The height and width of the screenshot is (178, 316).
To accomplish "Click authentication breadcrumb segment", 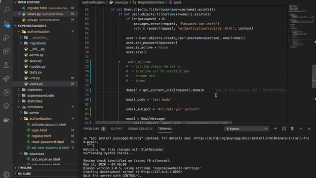I will [x=93, y=2].
